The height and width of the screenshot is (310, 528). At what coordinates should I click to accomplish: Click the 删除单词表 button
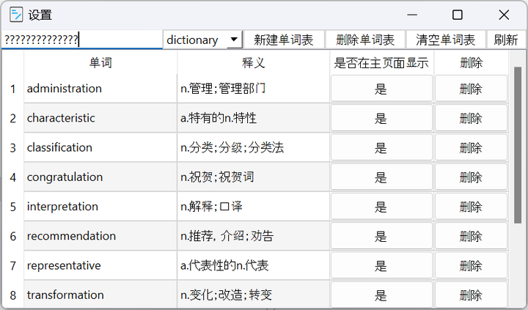click(364, 40)
